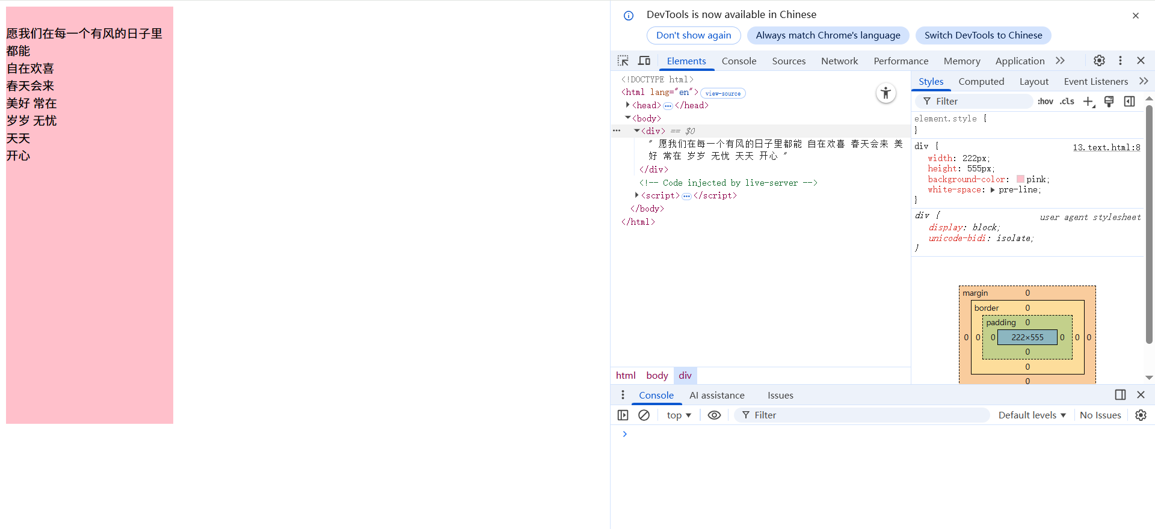Expand the collapsed head ellipsis badge
1155x529 pixels.
pos(668,106)
